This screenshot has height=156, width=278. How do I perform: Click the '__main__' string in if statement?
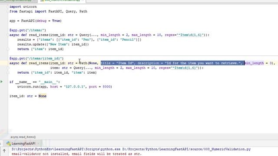point(48,82)
